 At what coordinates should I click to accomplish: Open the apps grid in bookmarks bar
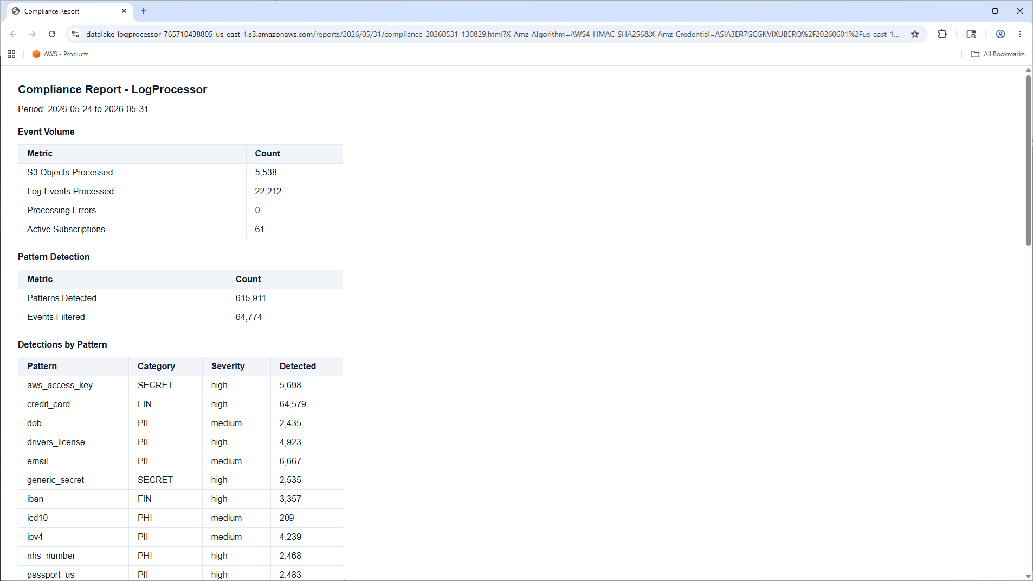click(x=11, y=54)
